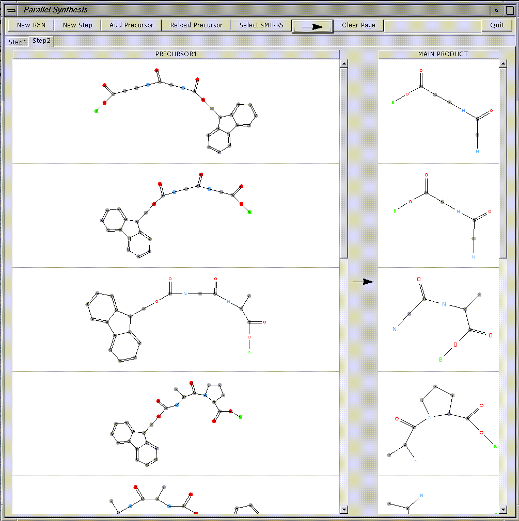This screenshot has width=519, height=521.
Task: Select first precursor molecule with colored atoms
Action: point(176,111)
